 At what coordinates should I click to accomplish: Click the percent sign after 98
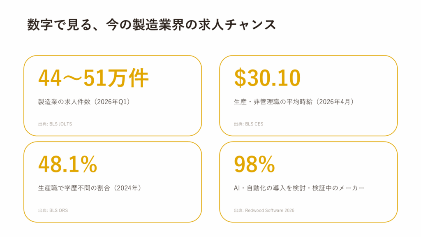pos(266,164)
